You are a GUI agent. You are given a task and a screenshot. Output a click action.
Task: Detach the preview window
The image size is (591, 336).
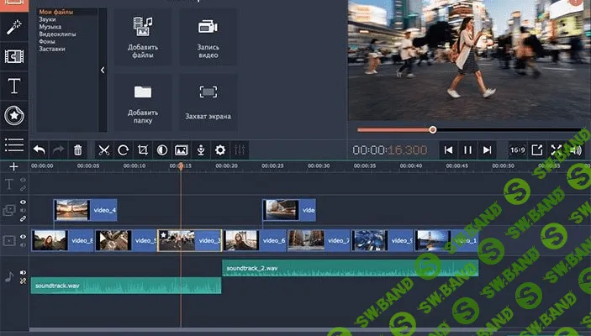[x=536, y=150]
